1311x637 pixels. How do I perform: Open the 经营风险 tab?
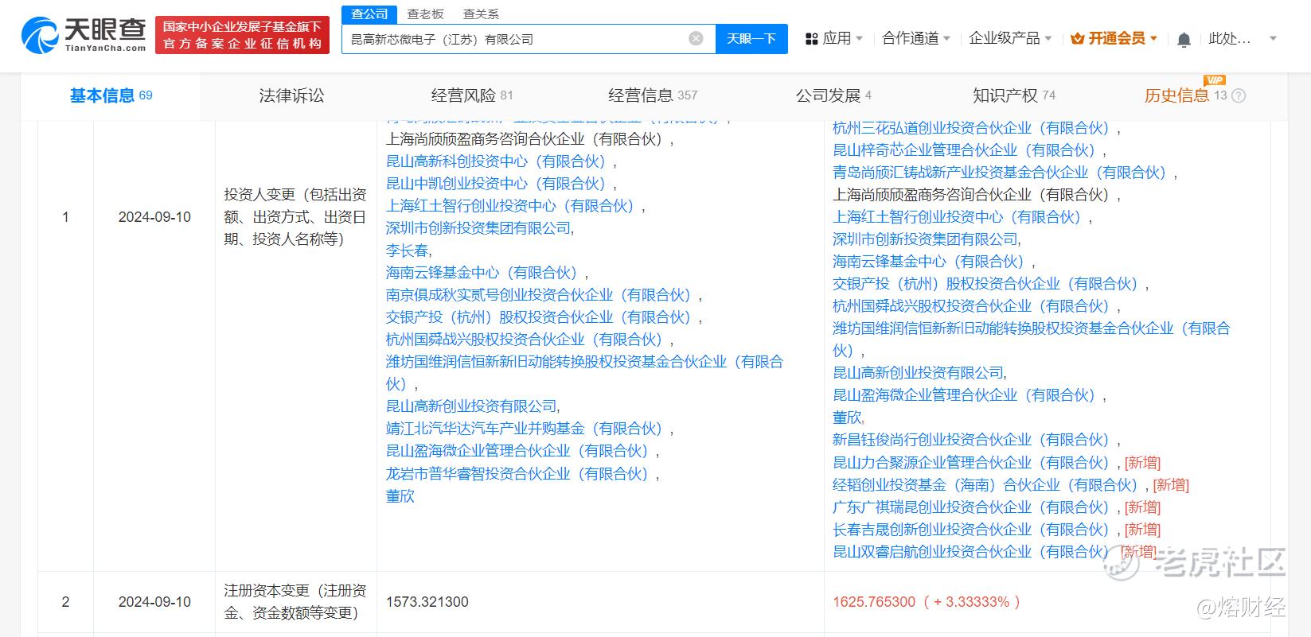pos(472,96)
